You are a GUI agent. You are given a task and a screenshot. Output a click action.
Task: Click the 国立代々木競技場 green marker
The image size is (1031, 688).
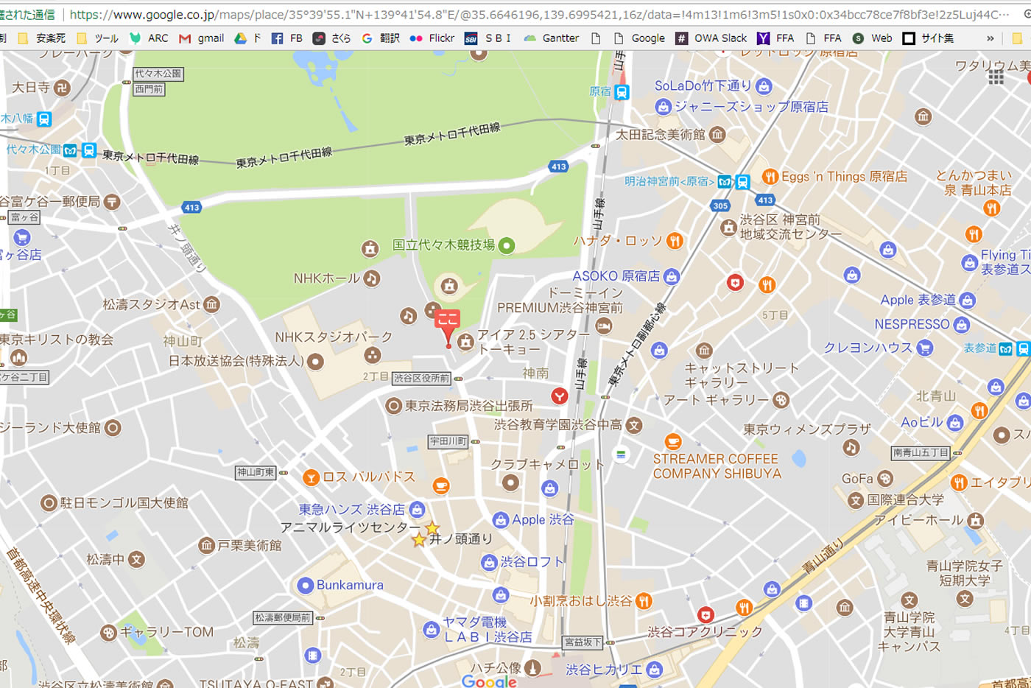coord(507,245)
